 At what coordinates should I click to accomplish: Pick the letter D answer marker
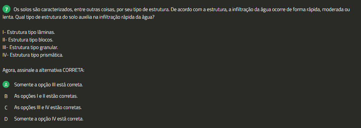click(6, 119)
